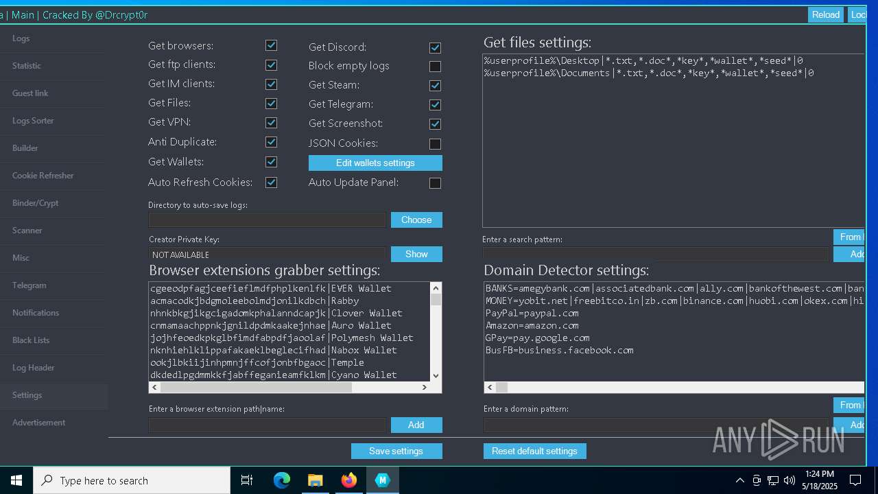The height and width of the screenshot is (494, 878).
Task: Toggle the Get Steam checkbox
Action: (x=435, y=86)
